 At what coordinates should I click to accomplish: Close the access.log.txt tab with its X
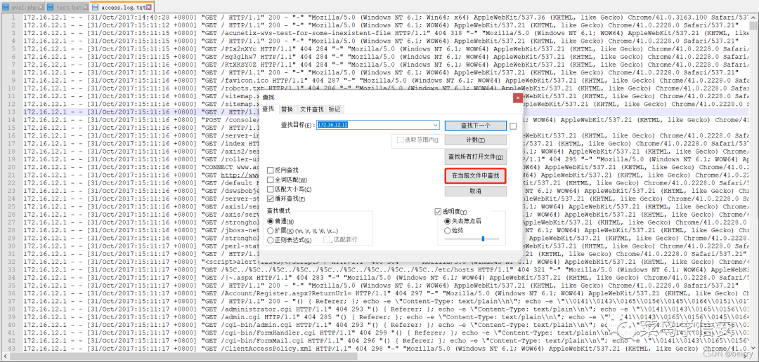click(x=149, y=7)
